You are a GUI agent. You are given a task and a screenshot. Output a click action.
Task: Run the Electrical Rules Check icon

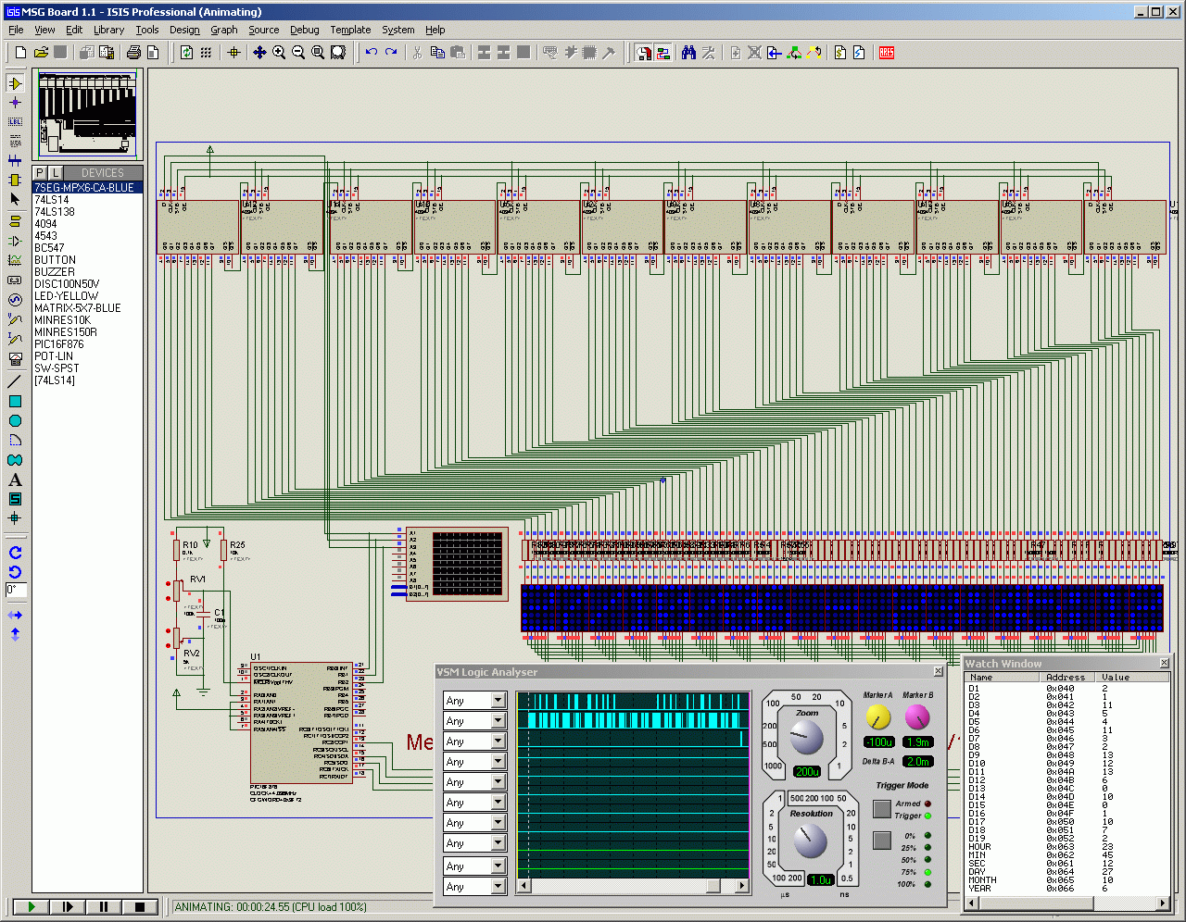(860, 53)
